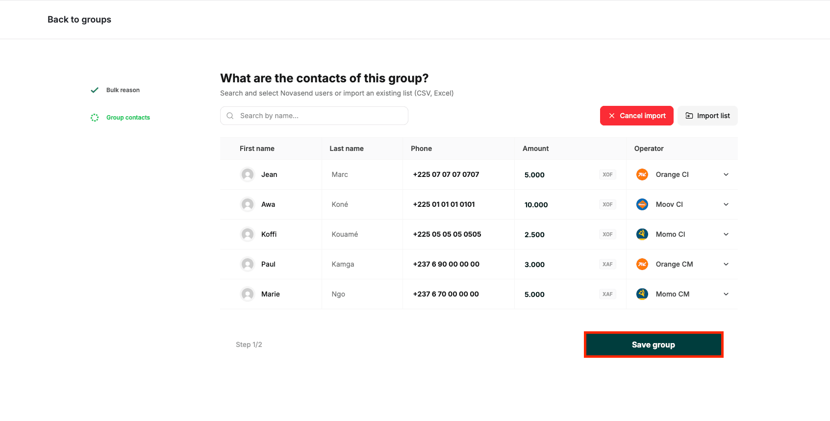Click phone +225 01 01 01 0101
The height and width of the screenshot is (421, 830).
click(444, 204)
